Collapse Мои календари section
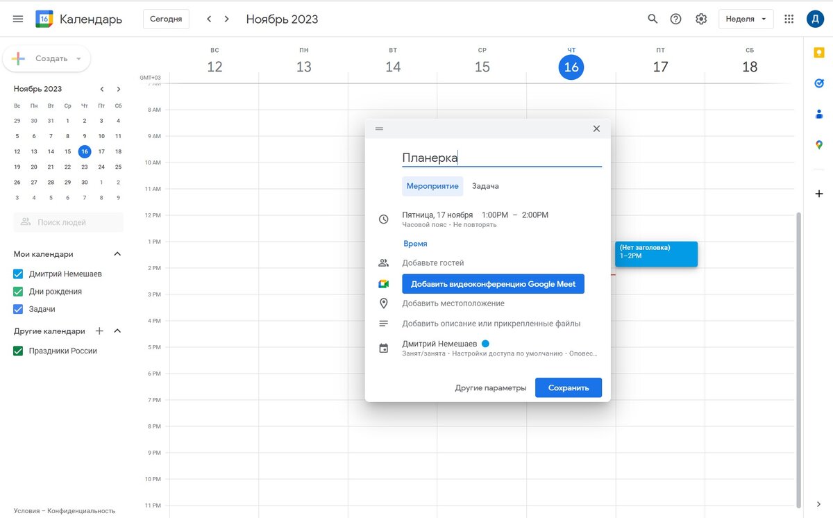 pyautogui.click(x=117, y=254)
